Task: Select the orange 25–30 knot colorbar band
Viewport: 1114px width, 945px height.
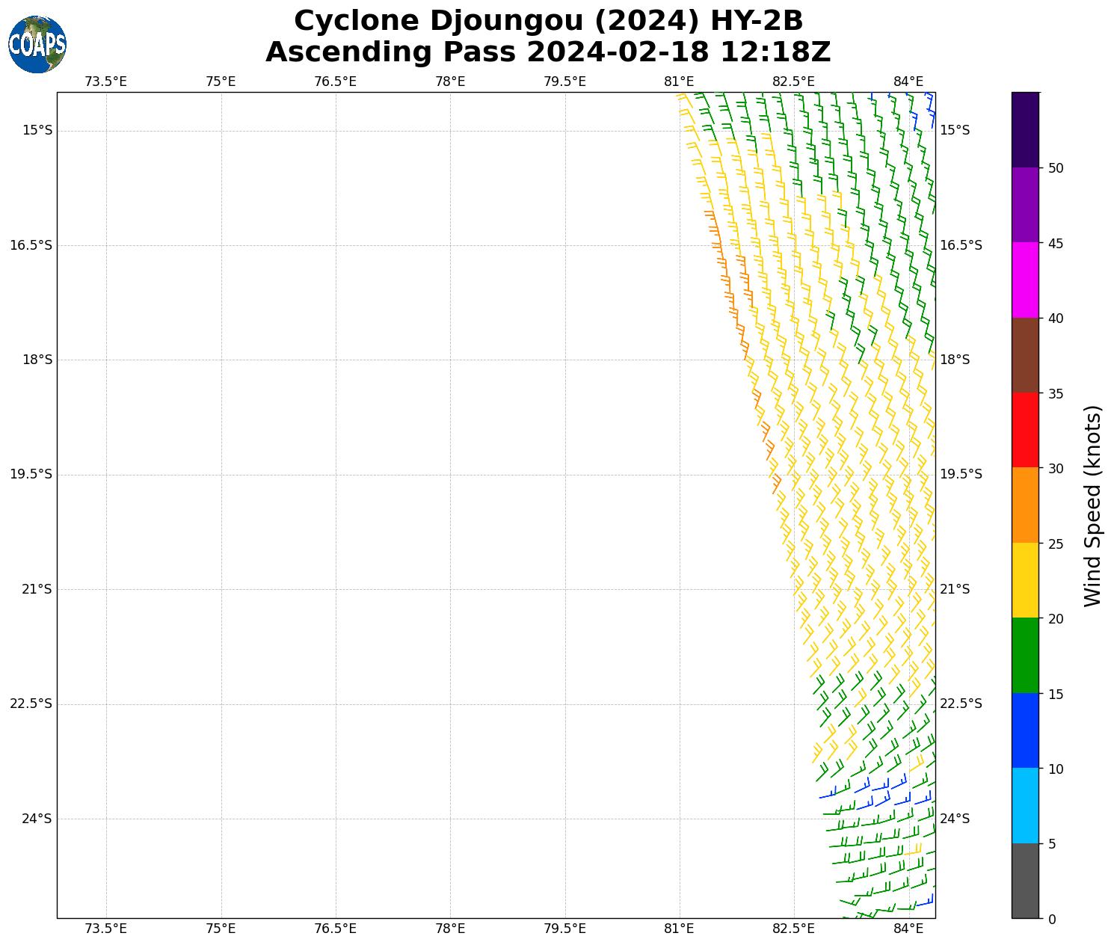Action: coord(1024,505)
